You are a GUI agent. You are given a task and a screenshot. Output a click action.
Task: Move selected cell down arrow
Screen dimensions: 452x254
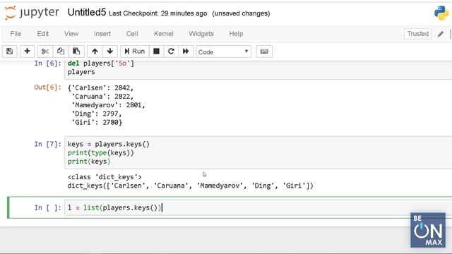coord(110,52)
